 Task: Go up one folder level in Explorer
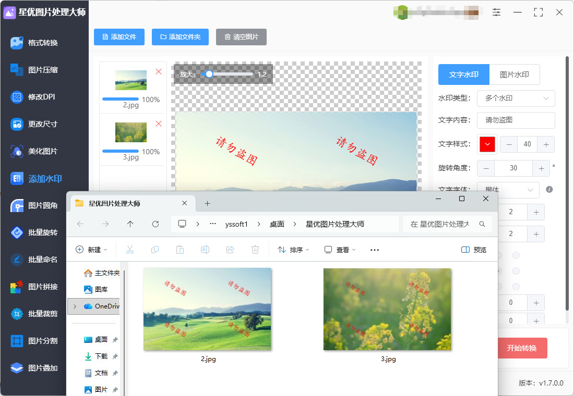(130, 224)
